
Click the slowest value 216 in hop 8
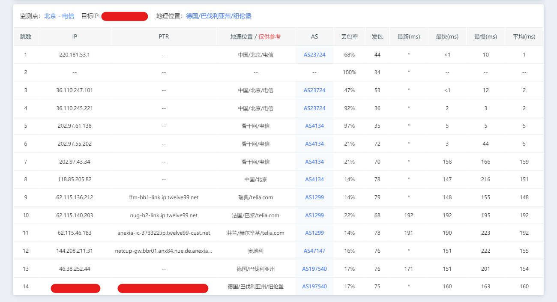point(485,179)
